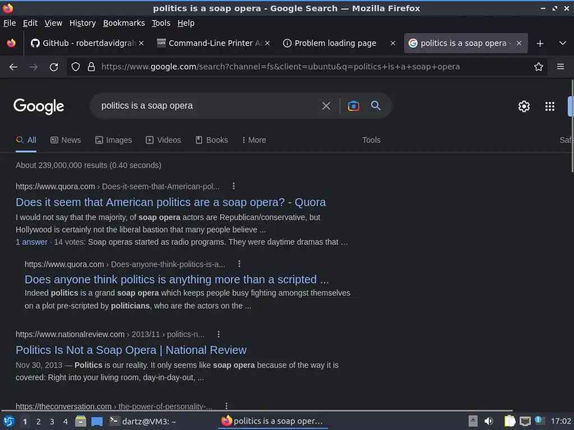This screenshot has width=574, height=430.
Task: Open tracking protection shield icon
Action: tap(76, 67)
